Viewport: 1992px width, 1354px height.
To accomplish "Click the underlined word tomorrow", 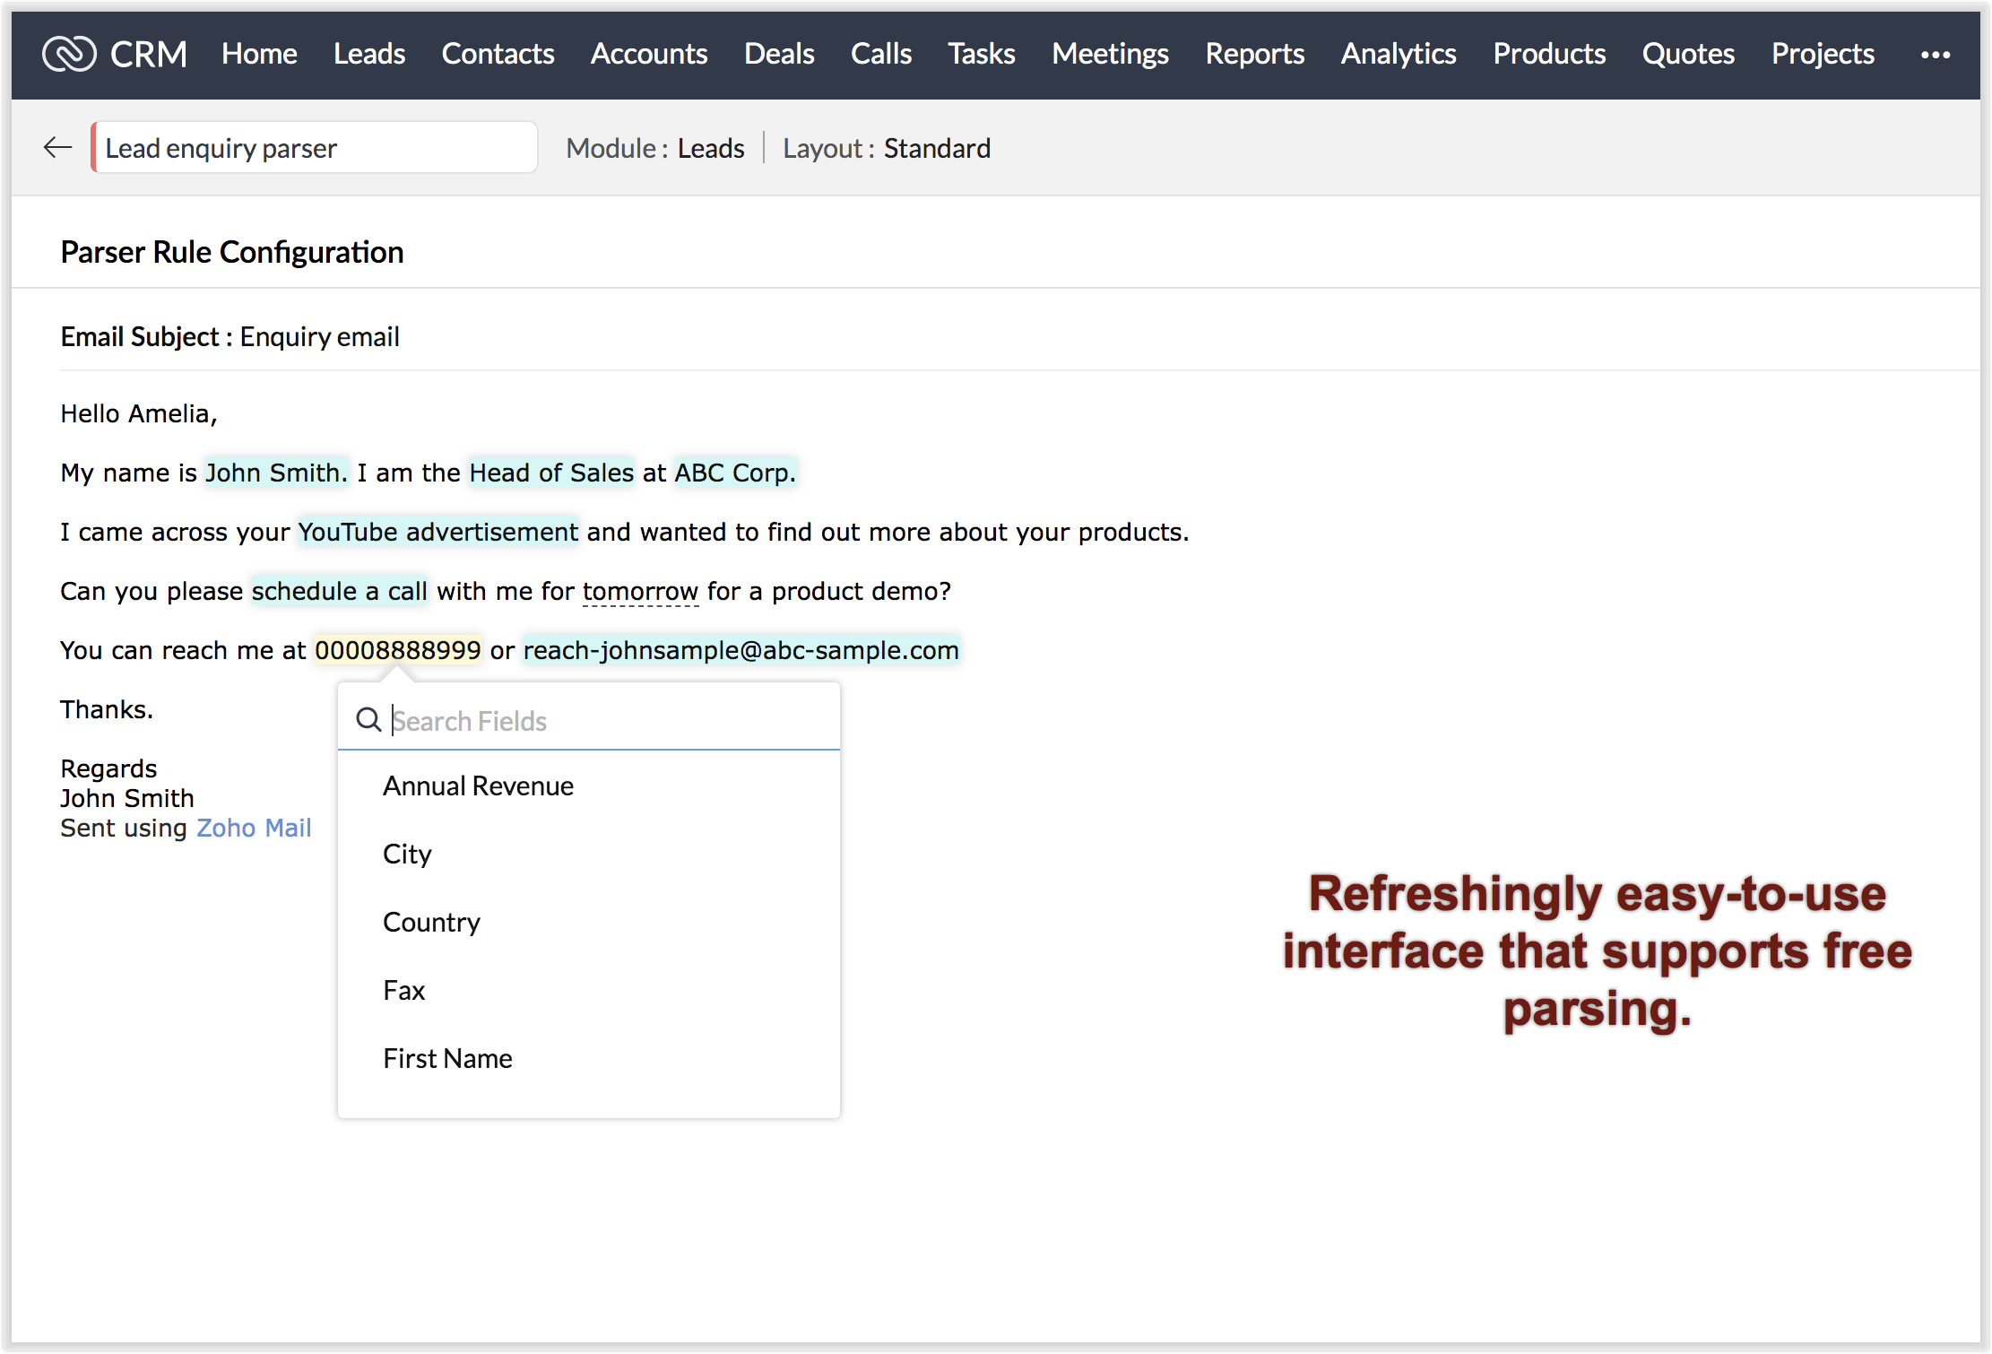I will 640,592.
